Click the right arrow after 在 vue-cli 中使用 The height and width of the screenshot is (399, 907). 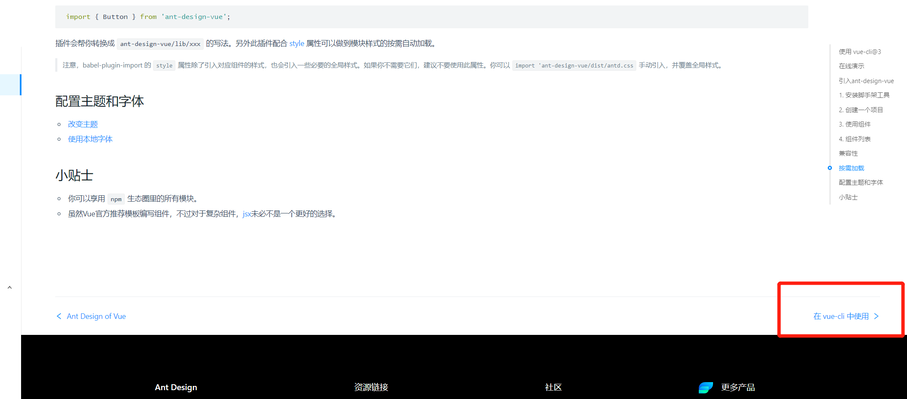pos(876,316)
